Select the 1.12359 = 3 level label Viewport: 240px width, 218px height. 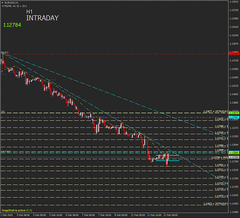click(x=222, y=177)
